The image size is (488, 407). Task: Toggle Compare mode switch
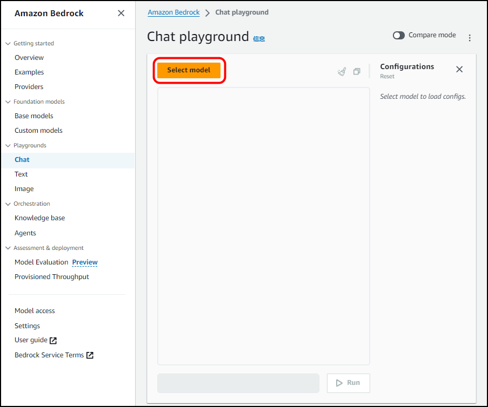398,36
